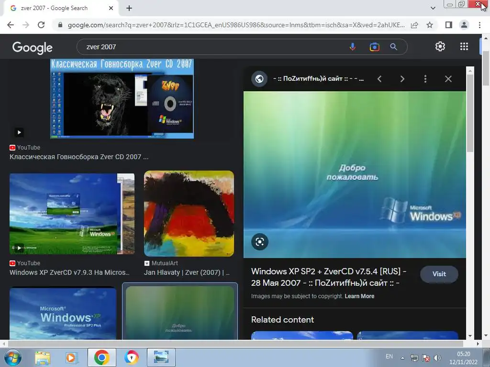This screenshot has width=490, height=367.
Task: Open Windows Explorer from the taskbar
Action: (x=42, y=357)
